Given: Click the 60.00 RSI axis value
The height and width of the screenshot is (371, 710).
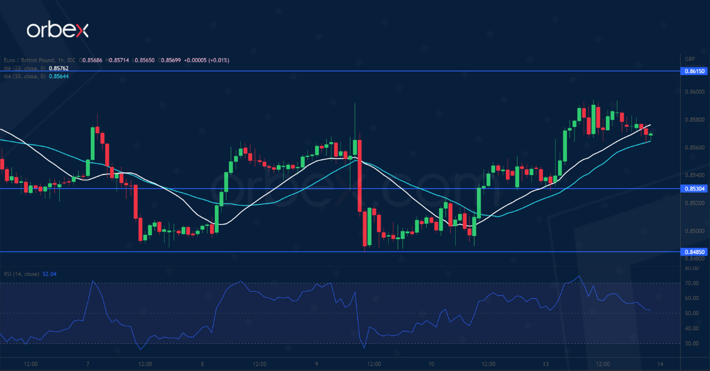Looking at the screenshot, I should 692,298.
